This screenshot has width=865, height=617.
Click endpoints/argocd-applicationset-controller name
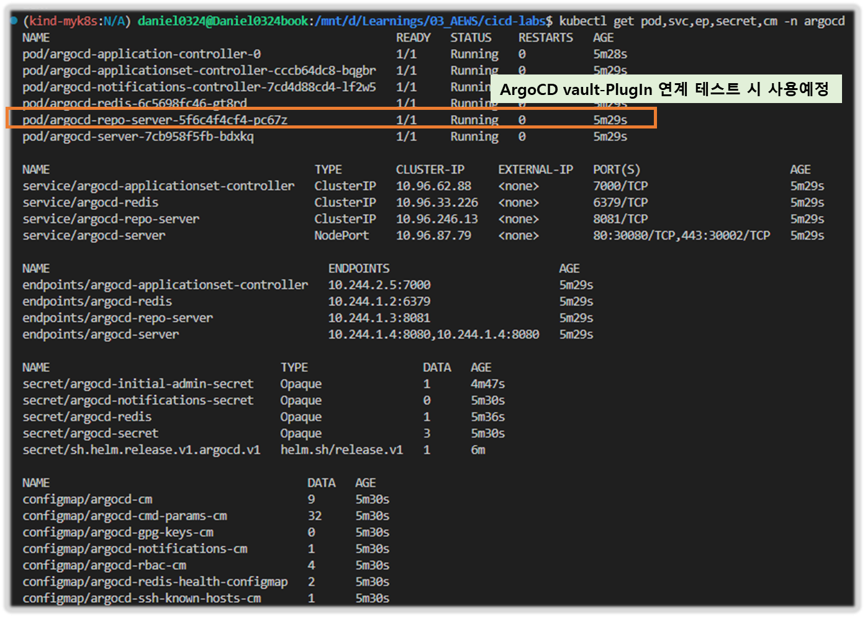coord(165,285)
